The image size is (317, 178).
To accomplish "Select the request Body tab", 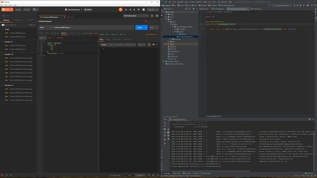I will [64, 33].
